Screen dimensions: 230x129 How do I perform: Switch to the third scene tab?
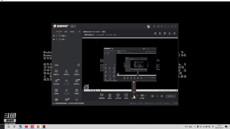(x=72, y=32)
